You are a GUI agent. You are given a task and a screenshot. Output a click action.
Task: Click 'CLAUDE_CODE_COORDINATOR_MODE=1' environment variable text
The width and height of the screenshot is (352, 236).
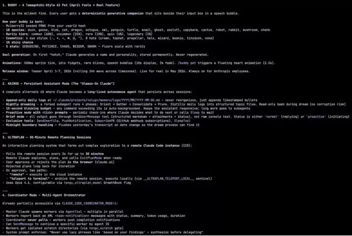point(90,204)
